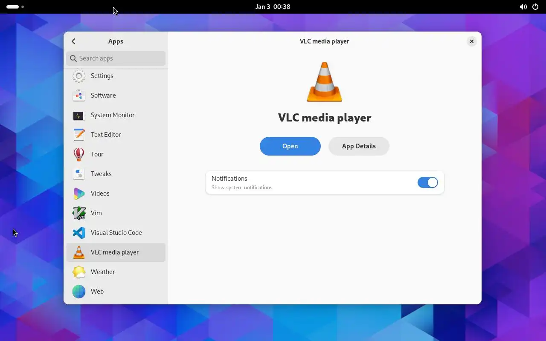
Task: Focus the Search apps field
Action: [x=116, y=58]
